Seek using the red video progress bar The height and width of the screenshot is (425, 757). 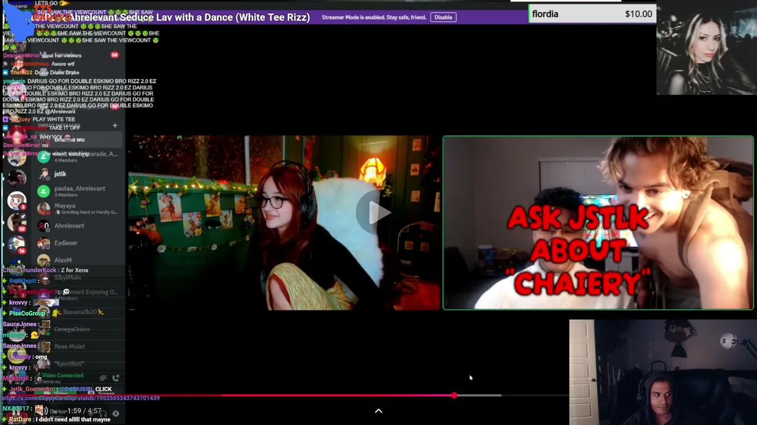click(284, 395)
